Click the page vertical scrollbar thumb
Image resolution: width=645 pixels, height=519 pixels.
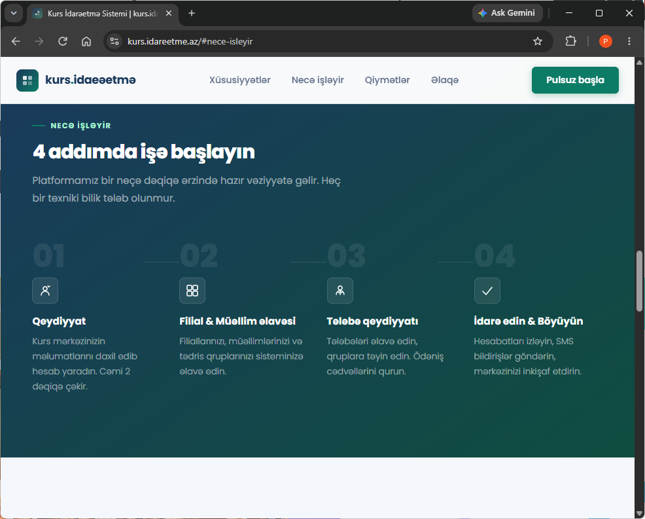[x=639, y=281]
